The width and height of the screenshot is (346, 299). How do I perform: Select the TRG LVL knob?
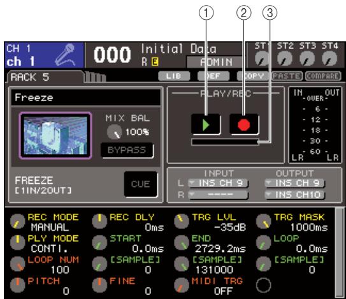182,221
